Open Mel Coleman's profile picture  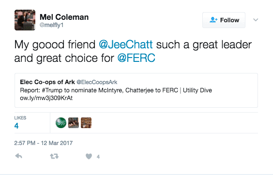click(x=25, y=20)
